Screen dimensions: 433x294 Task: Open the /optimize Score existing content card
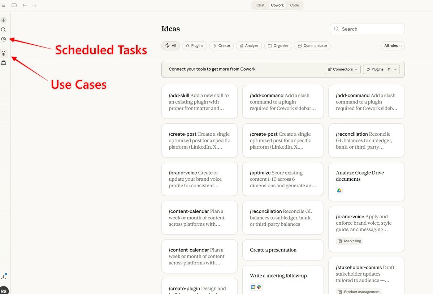tap(283, 179)
